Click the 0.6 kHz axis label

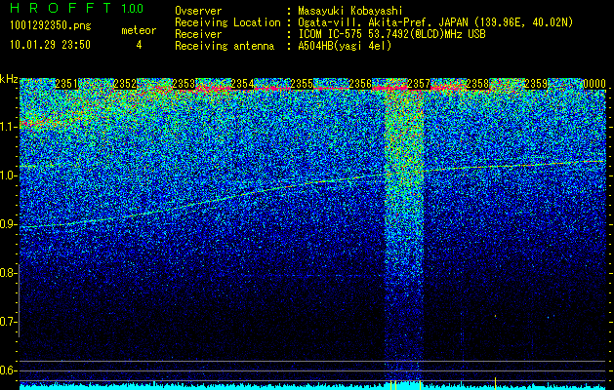(9, 370)
